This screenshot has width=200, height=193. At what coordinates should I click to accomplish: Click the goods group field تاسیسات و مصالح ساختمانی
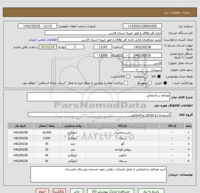coord(99,115)
